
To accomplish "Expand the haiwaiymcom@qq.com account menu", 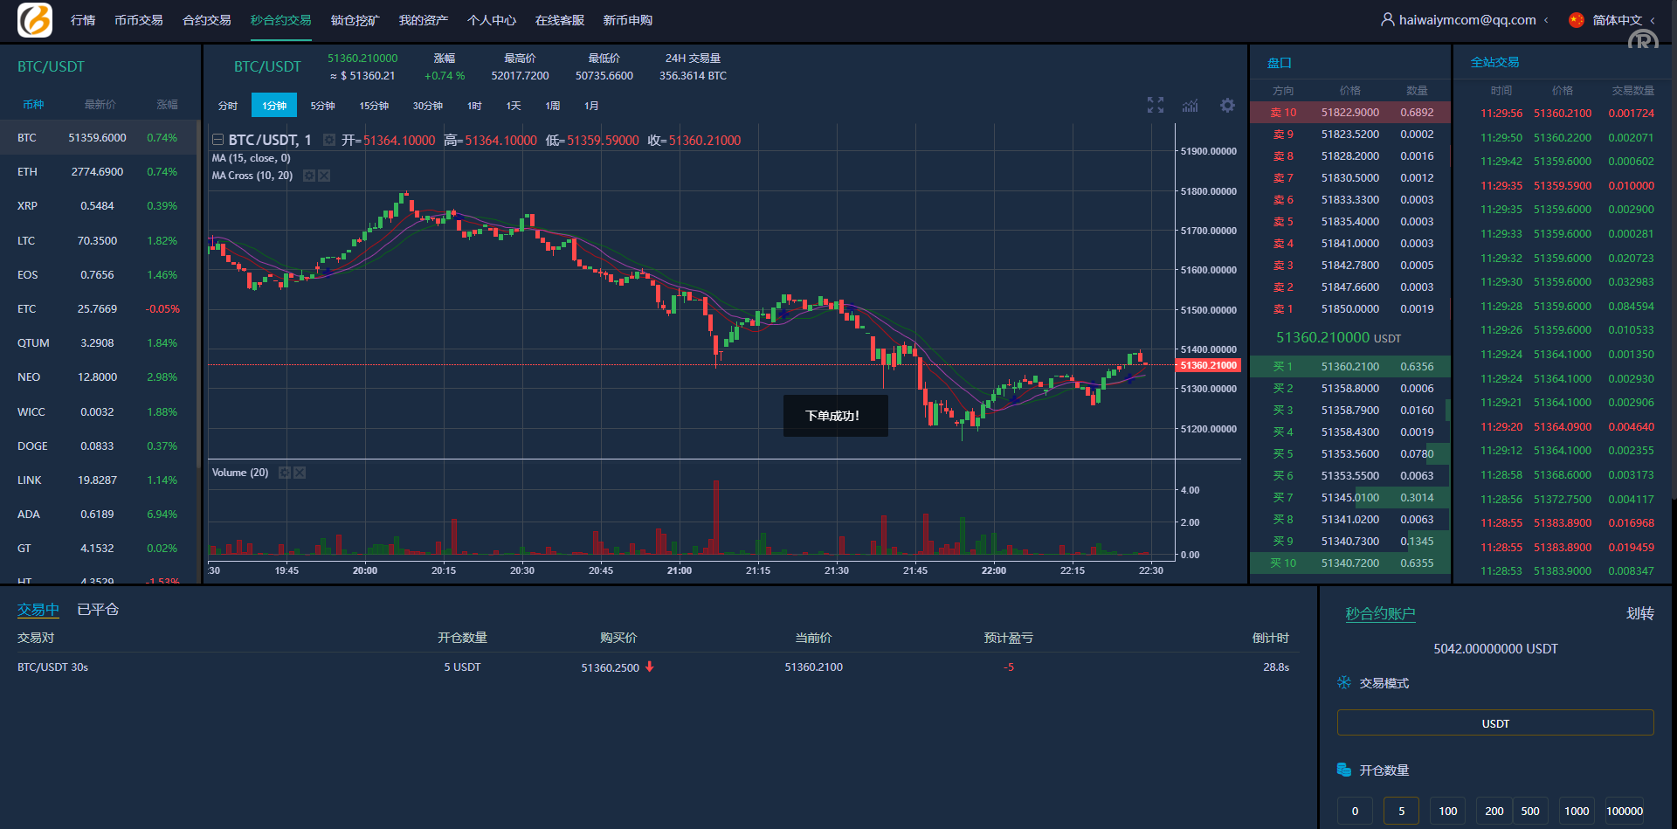I will [x=1466, y=20].
